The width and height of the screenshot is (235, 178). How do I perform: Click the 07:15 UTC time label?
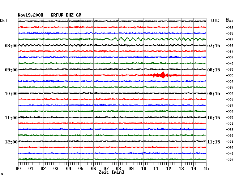214,45
